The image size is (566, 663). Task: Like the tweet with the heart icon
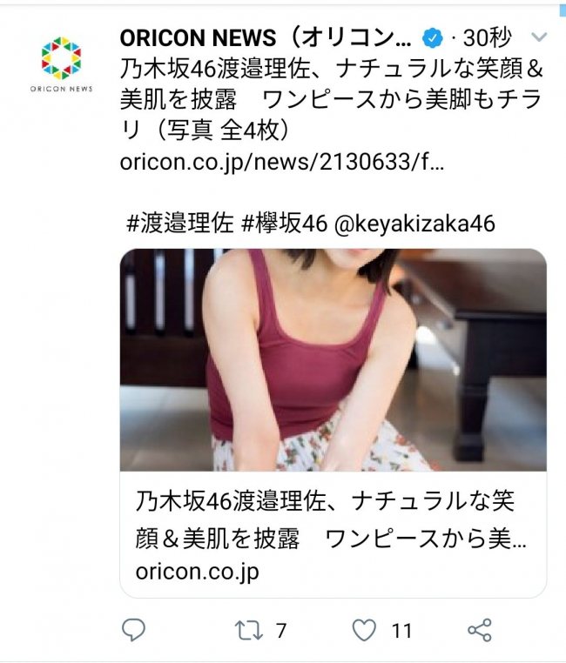pyautogui.click(x=364, y=630)
